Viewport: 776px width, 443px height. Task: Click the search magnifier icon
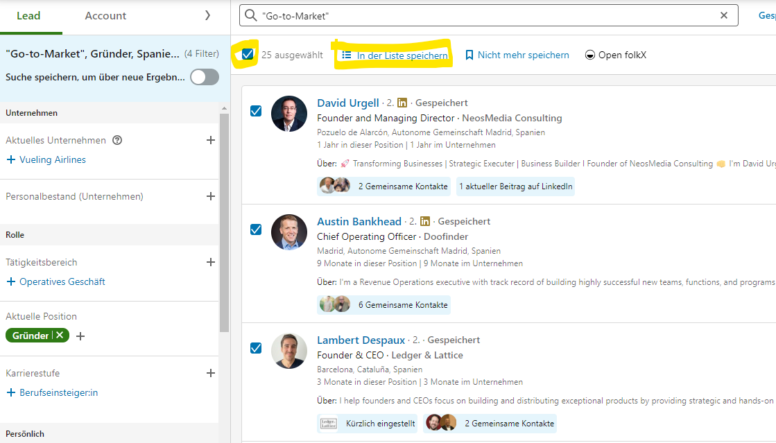click(251, 15)
